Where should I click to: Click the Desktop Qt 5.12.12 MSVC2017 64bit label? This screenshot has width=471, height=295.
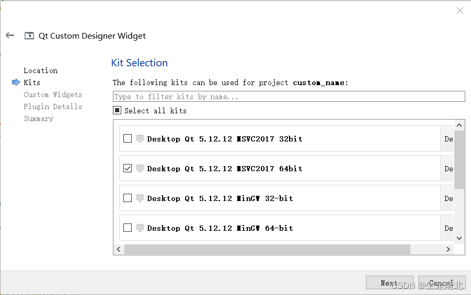point(225,168)
